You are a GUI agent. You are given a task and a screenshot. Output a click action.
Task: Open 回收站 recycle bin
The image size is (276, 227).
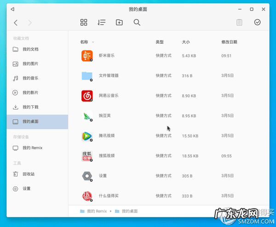click(x=29, y=174)
